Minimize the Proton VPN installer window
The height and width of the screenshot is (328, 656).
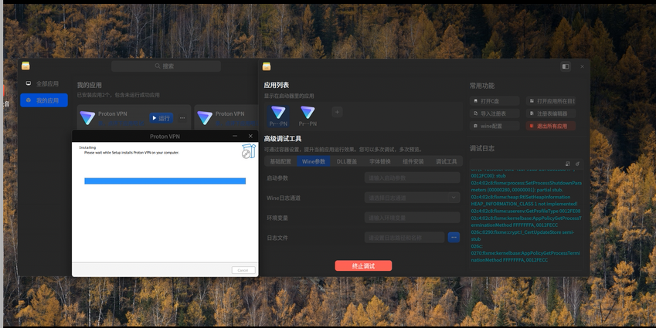(x=235, y=136)
